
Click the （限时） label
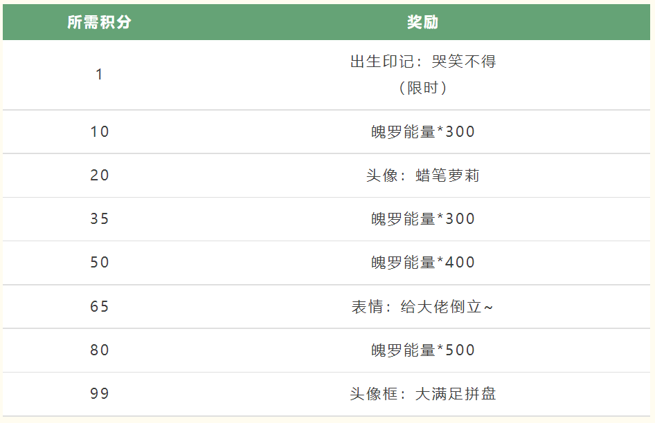click(423, 88)
